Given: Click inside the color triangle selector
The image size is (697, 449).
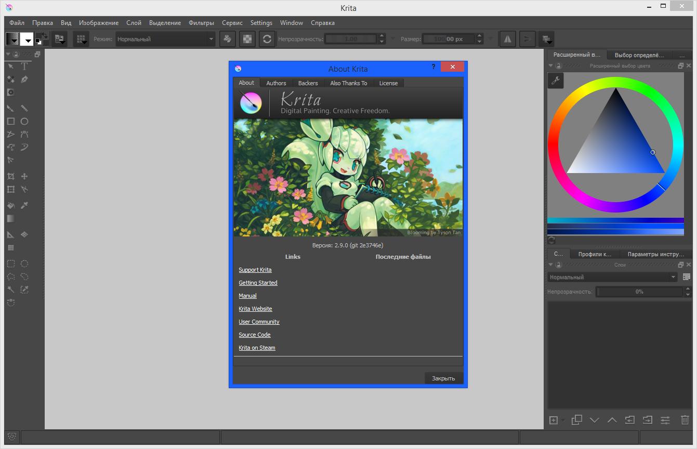Looking at the screenshot, I should coord(616,144).
